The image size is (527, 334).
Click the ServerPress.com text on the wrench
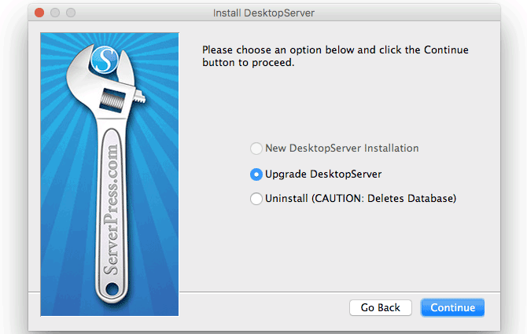(111, 210)
